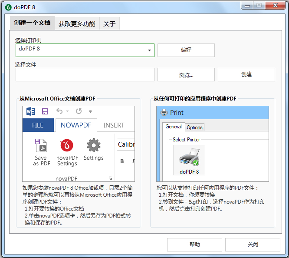The image size is (289, 258).
Task: Click the printer icon beside Print title
Action: pyautogui.click(x=164, y=112)
